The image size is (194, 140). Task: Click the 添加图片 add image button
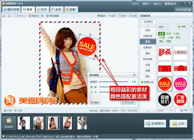click(x=9, y=123)
